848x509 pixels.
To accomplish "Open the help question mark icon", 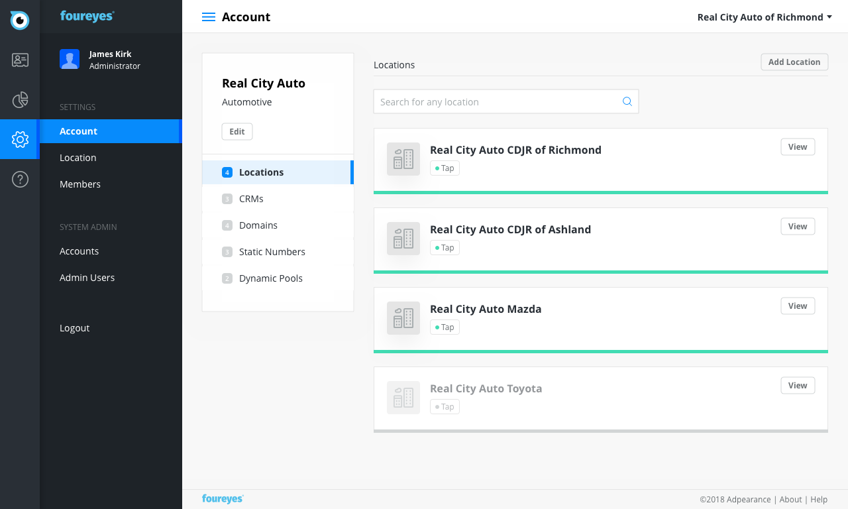I will 20,179.
